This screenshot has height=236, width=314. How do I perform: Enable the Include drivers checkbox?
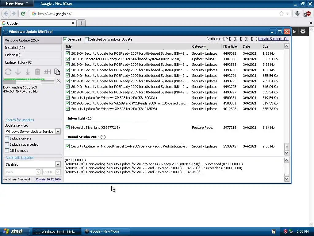pos(7,138)
